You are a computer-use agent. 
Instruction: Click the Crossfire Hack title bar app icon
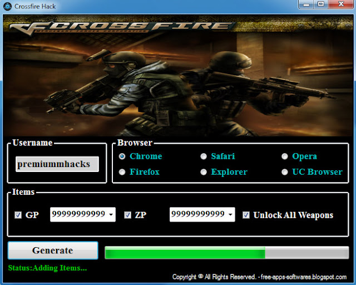pyautogui.click(x=7, y=6)
